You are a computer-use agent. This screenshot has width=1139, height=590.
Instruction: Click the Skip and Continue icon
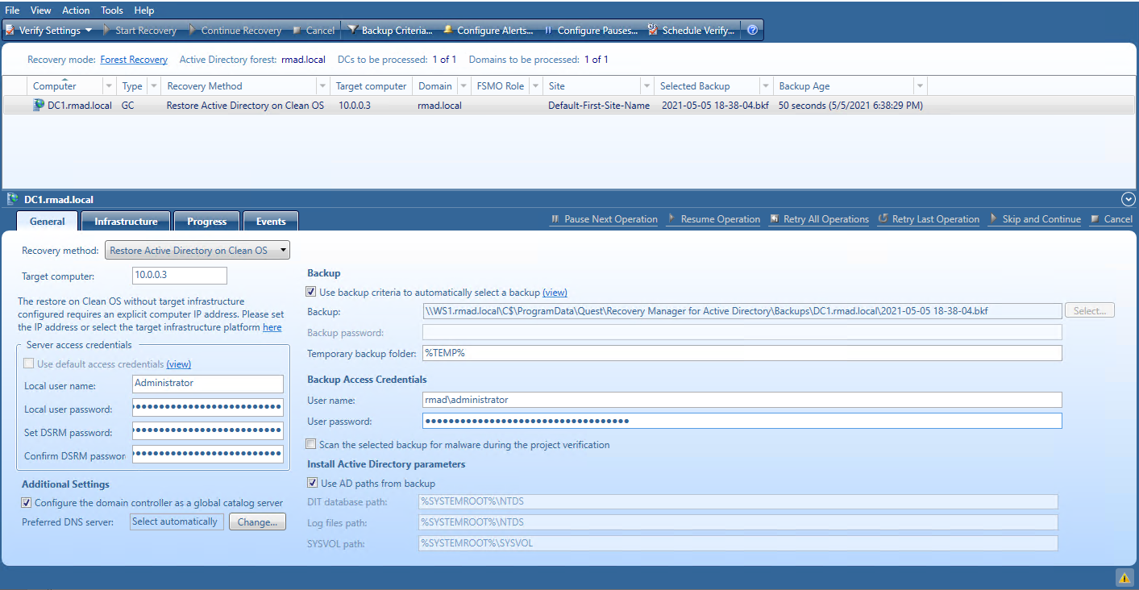click(x=1035, y=218)
